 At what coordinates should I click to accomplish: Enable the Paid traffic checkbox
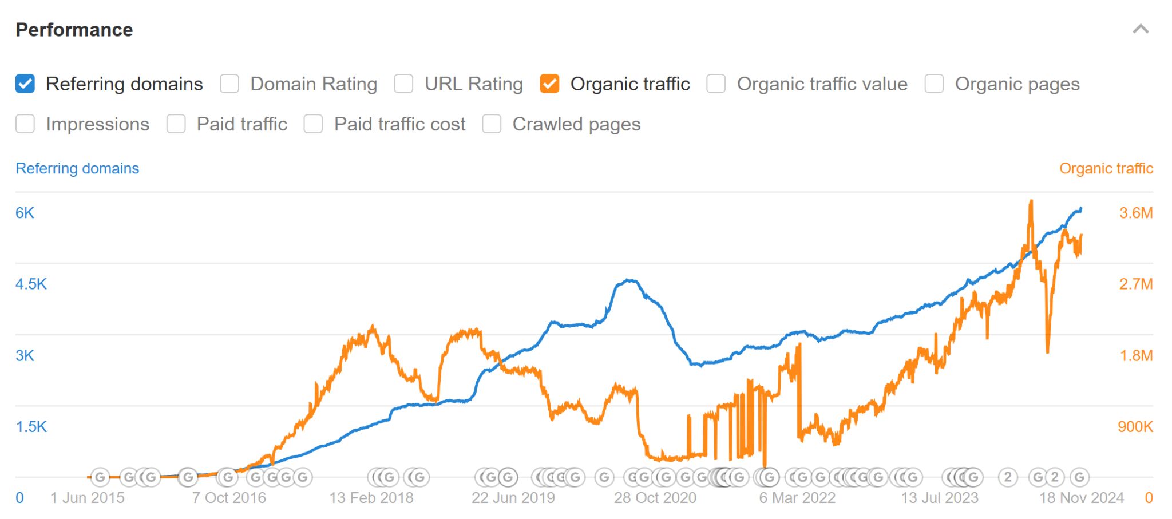[176, 124]
